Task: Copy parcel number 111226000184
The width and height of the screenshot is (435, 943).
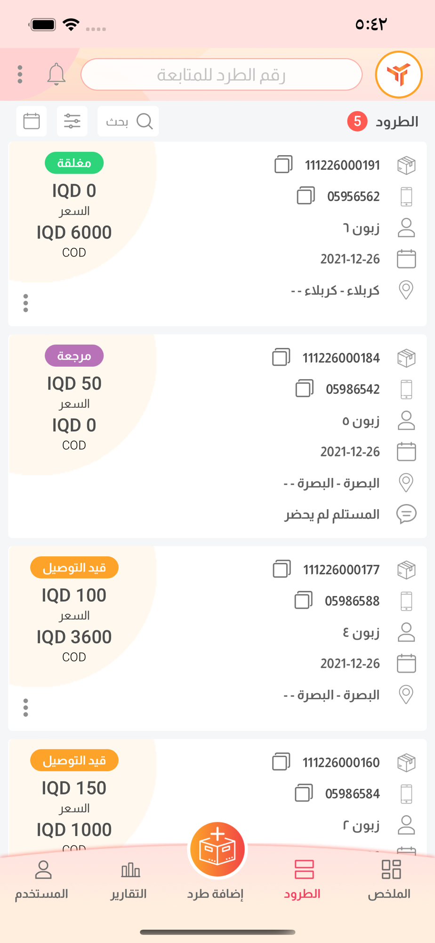Action: tap(281, 357)
